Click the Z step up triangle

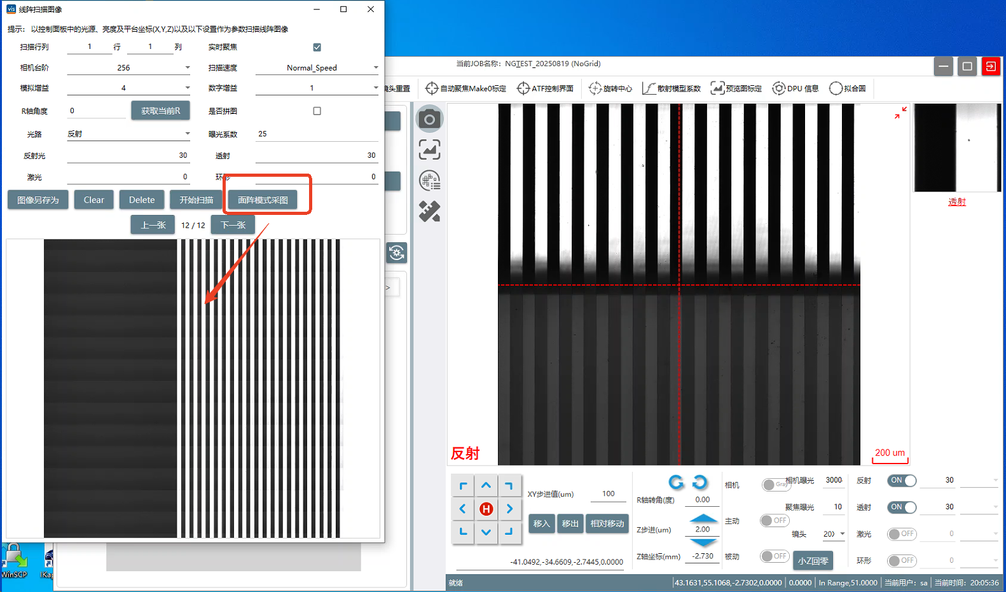[703, 518]
